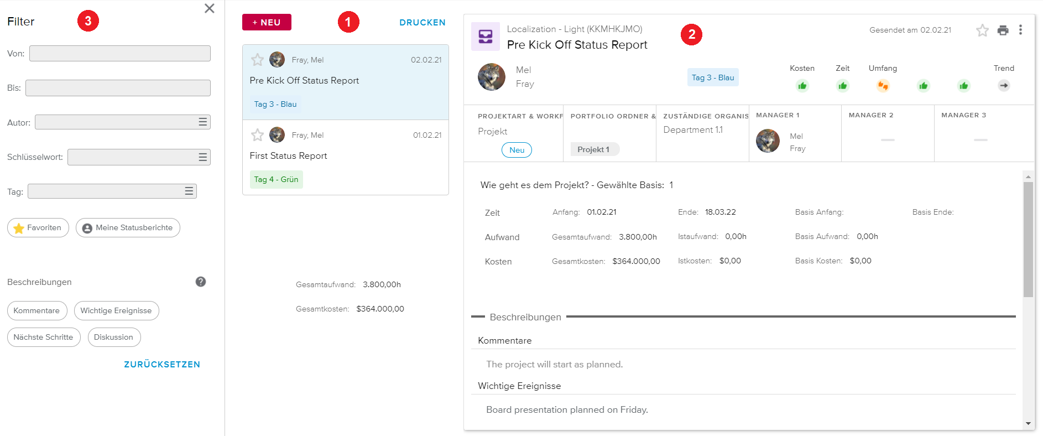Favorite the First Status Report entry

point(257,135)
